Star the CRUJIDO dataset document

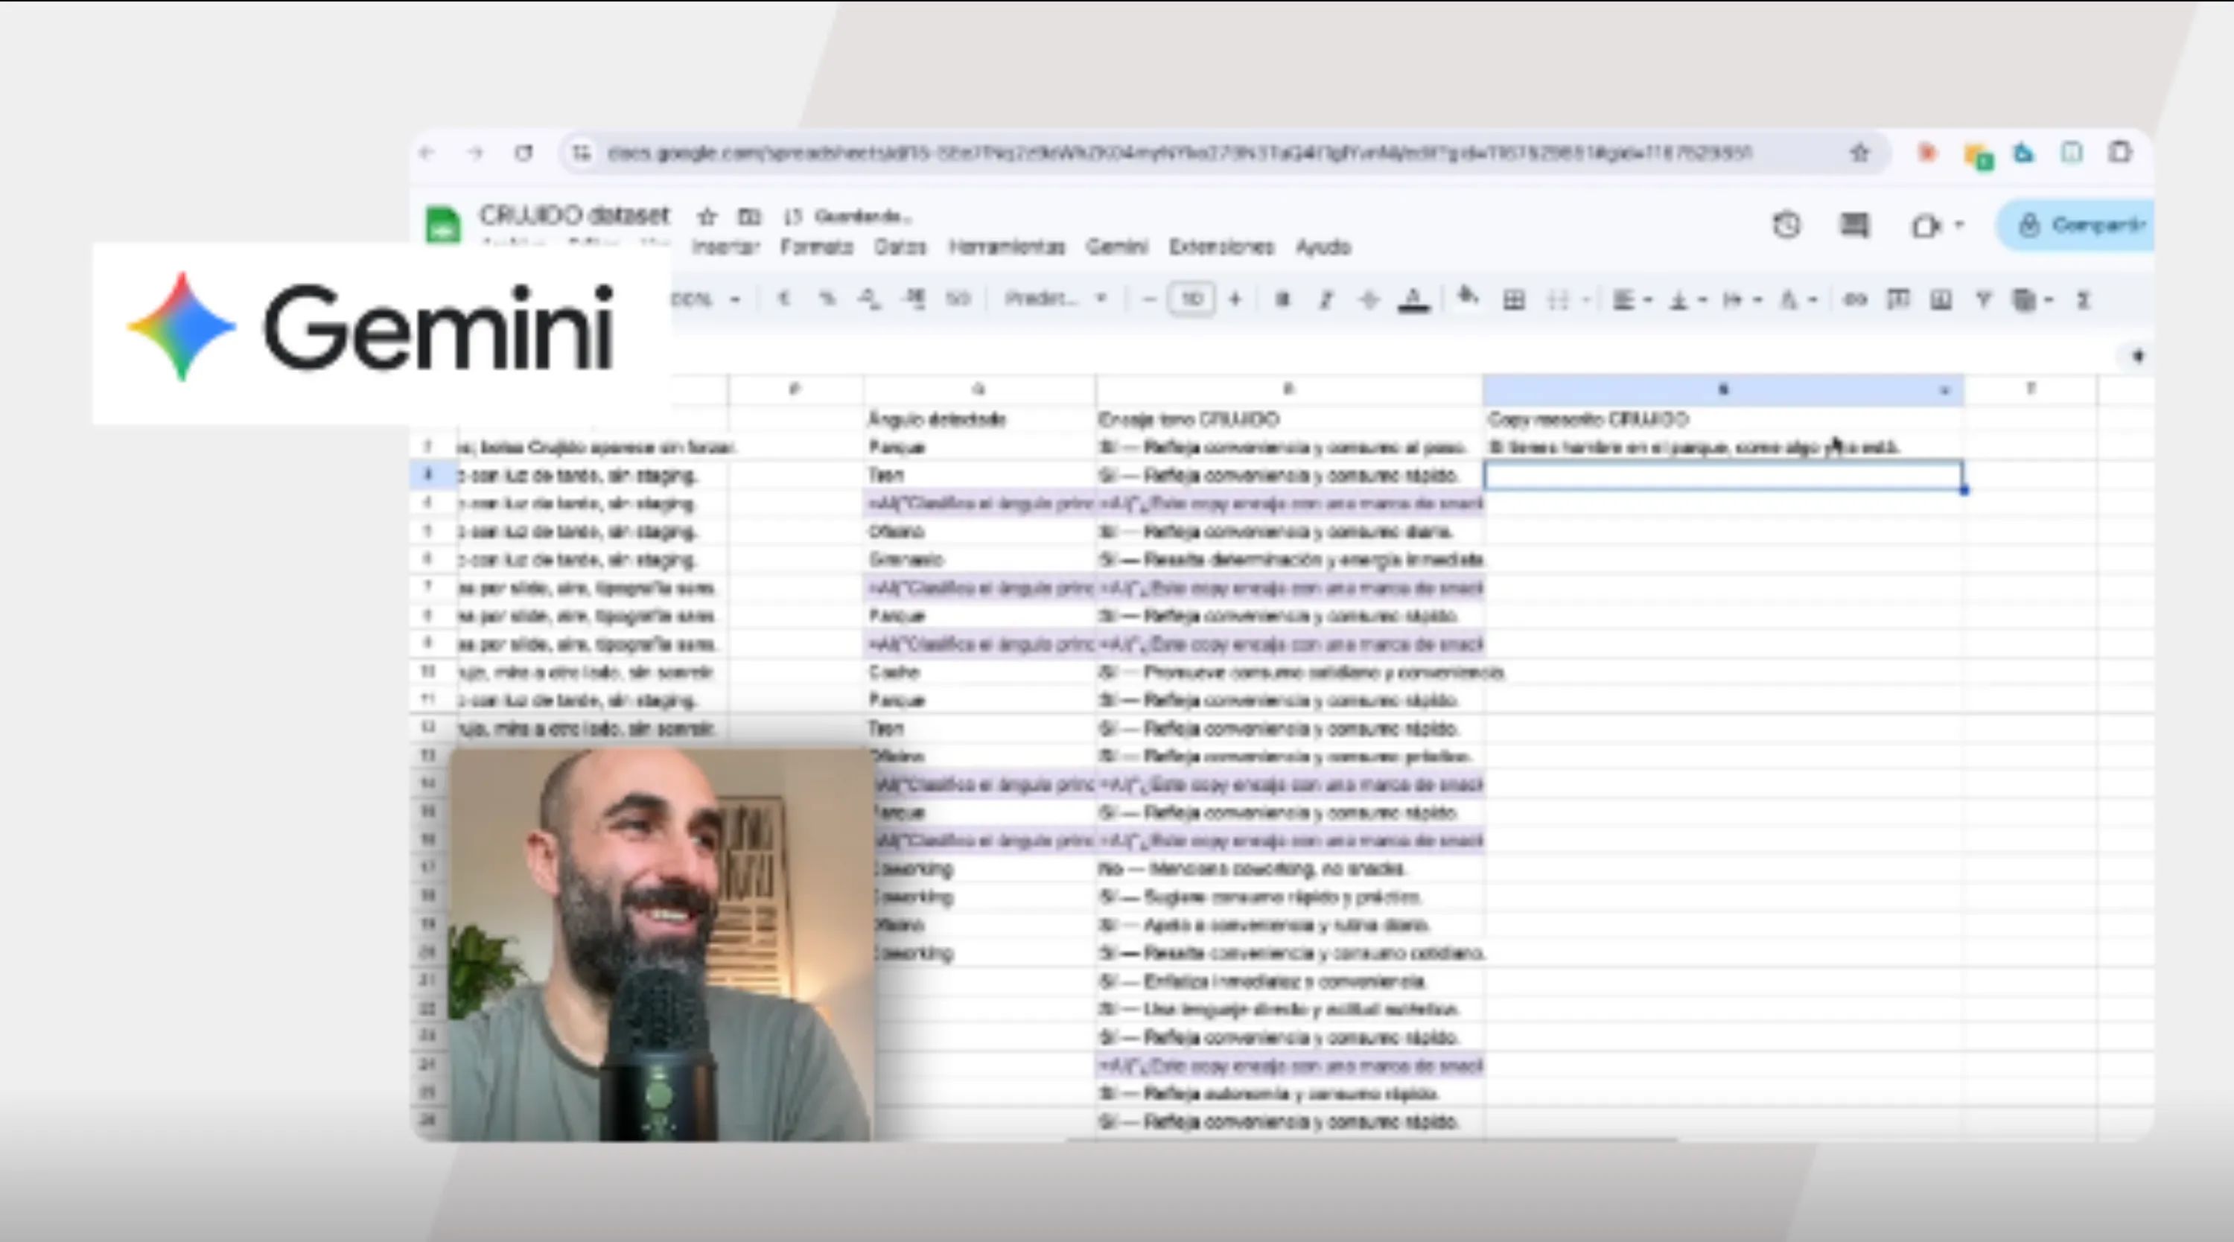(x=707, y=216)
